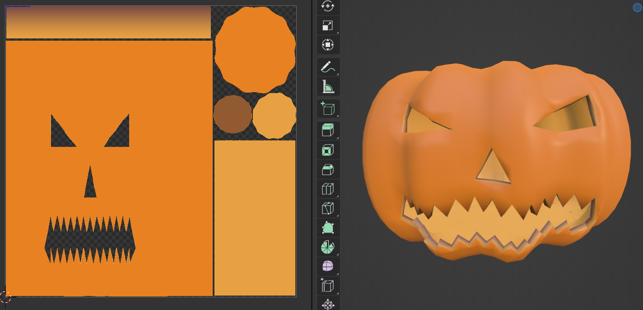The height and width of the screenshot is (310, 643).
Task: Click the blue circle at viewport corner
Action: (637, 7)
